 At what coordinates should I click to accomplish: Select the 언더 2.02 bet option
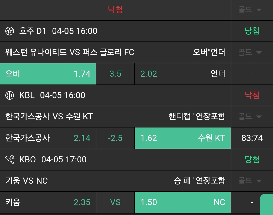pyautogui.click(x=183, y=74)
